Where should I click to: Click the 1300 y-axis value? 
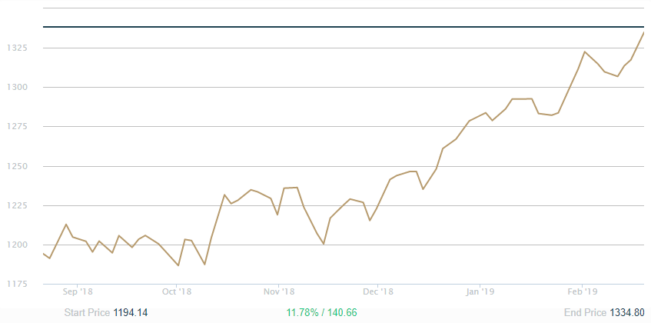[18, 87]
